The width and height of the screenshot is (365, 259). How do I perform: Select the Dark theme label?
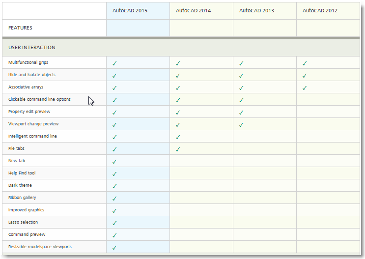pyautogui.click(x=20, y=185)
